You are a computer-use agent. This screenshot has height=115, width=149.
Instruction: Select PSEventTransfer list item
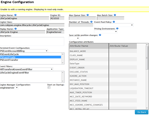tap(30, 60)
